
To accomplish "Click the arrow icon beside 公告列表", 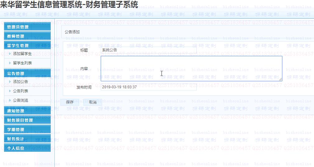I will (x=10, y=91).
